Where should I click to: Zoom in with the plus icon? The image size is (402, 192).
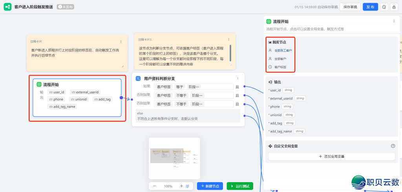pos(181,186)
